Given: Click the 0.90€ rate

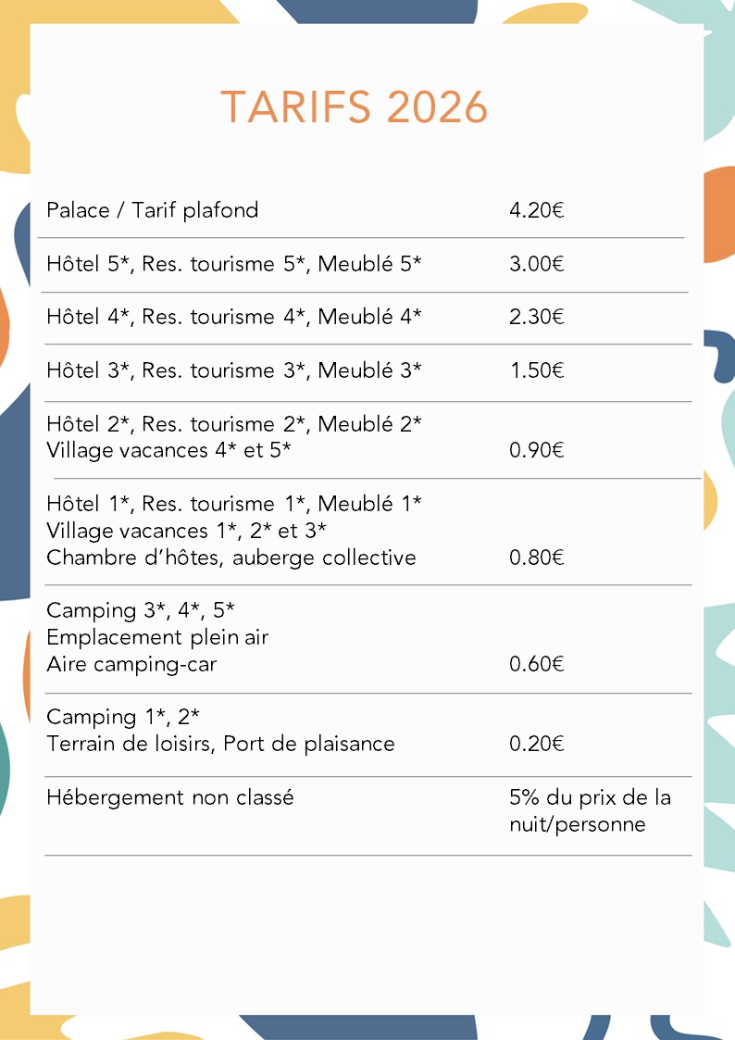Looking at the screenshot, I should click(x=536, y=450).
